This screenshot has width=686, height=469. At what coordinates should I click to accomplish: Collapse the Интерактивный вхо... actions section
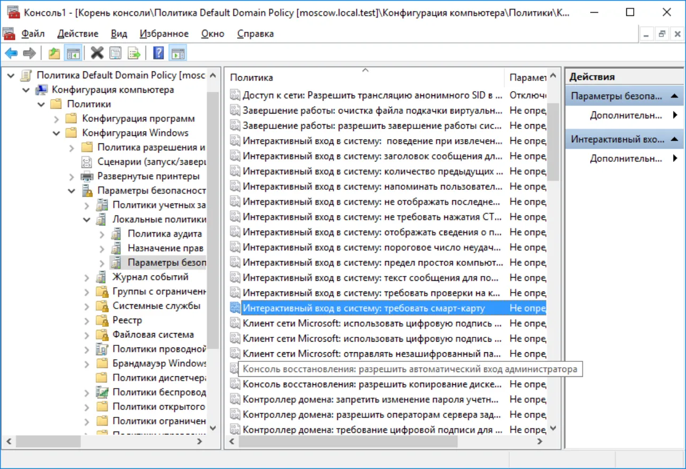pos(674,139)
